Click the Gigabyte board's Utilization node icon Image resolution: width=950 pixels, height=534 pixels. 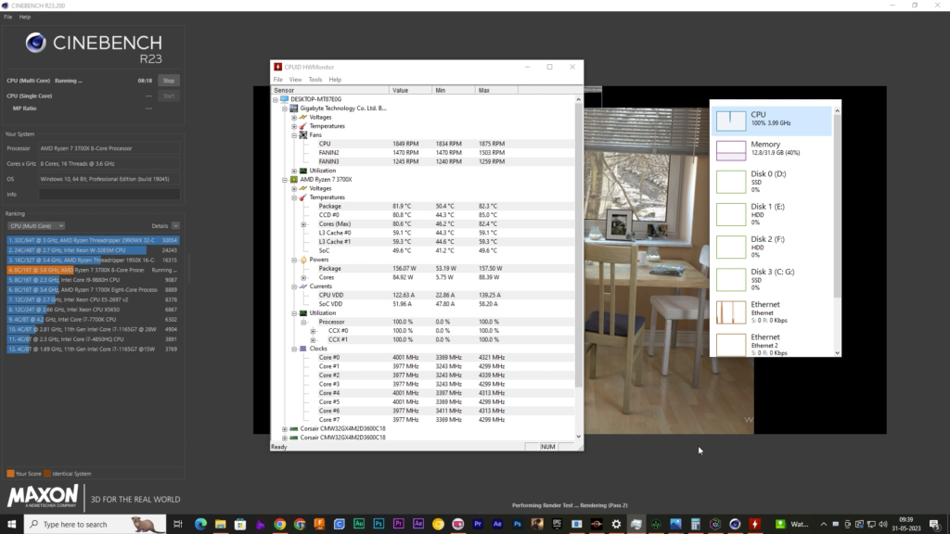pos(303,171)
